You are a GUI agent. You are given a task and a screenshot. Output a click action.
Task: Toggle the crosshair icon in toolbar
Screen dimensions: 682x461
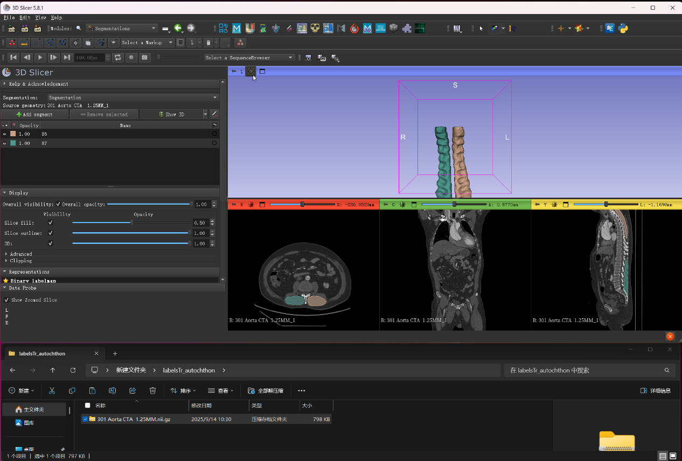[x=561, y=29]
